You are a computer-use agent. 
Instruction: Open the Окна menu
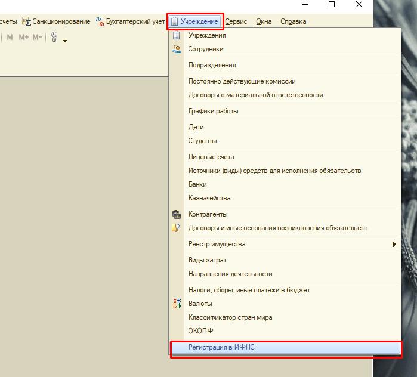[264, 21]
